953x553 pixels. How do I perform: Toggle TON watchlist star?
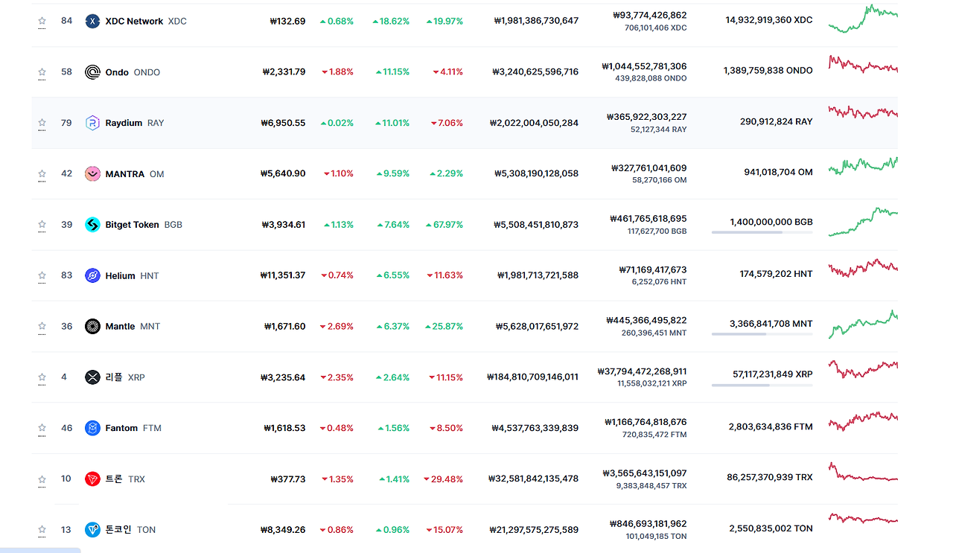coord(42,530)
